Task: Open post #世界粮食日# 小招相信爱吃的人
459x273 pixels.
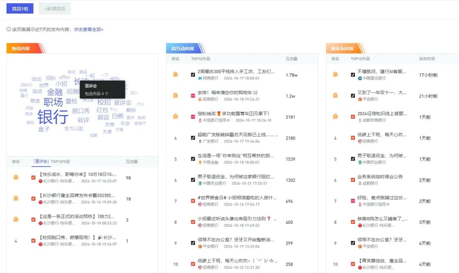Action: tap(237, 198)
